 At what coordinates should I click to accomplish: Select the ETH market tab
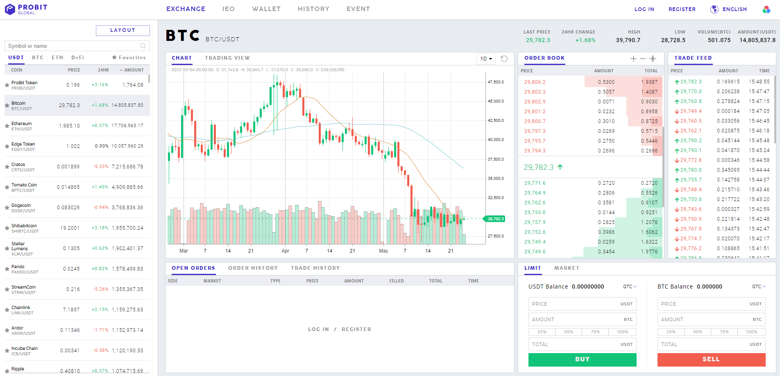(57, 58)
